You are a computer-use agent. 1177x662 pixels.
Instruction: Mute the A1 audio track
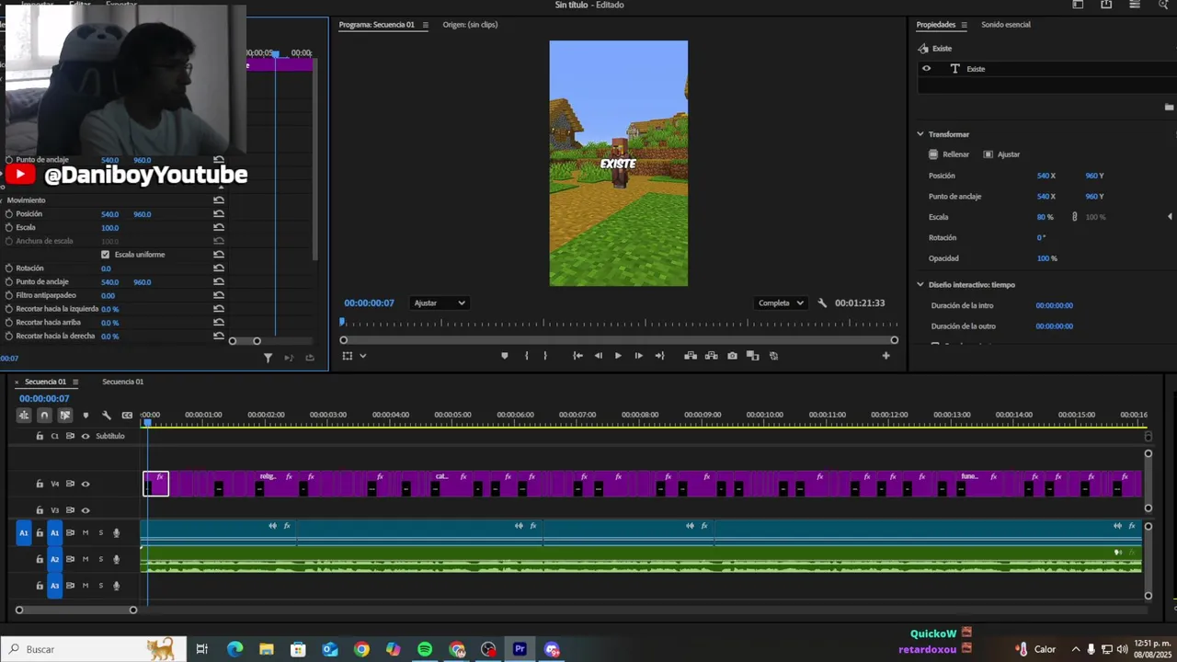tap(86, 532)
